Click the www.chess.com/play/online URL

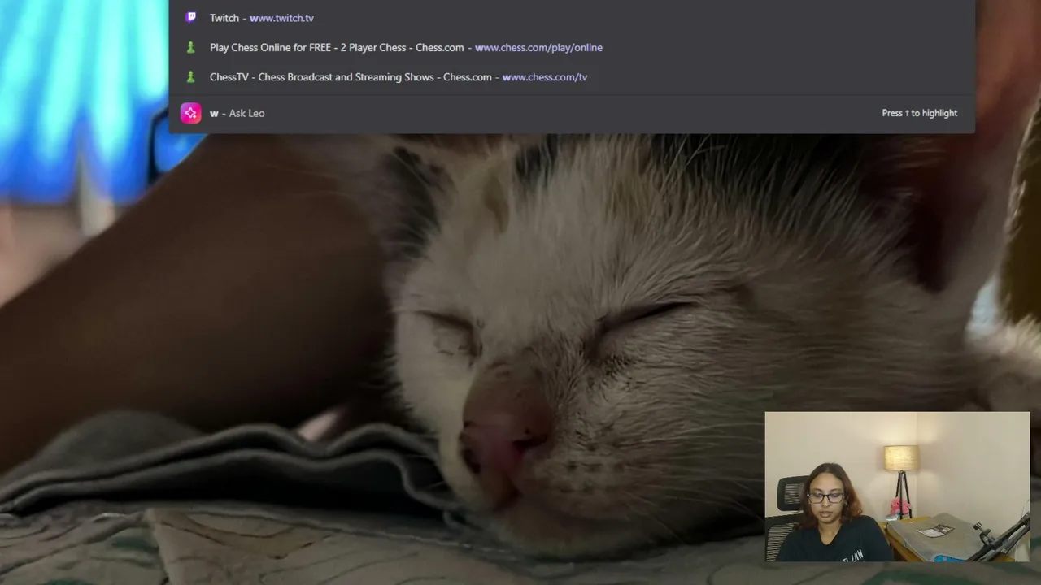pyautogui.click(x=538, y=47)
